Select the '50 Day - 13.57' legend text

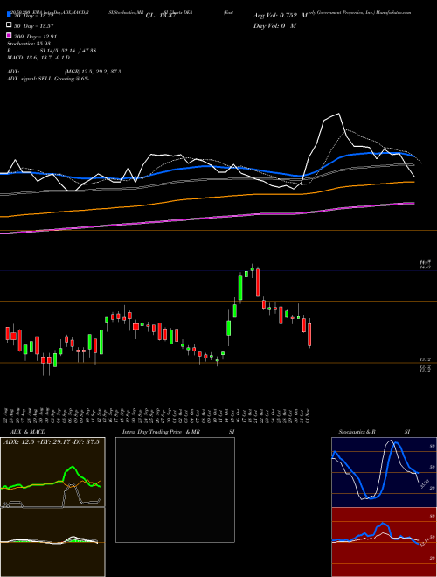pos(34,26)
